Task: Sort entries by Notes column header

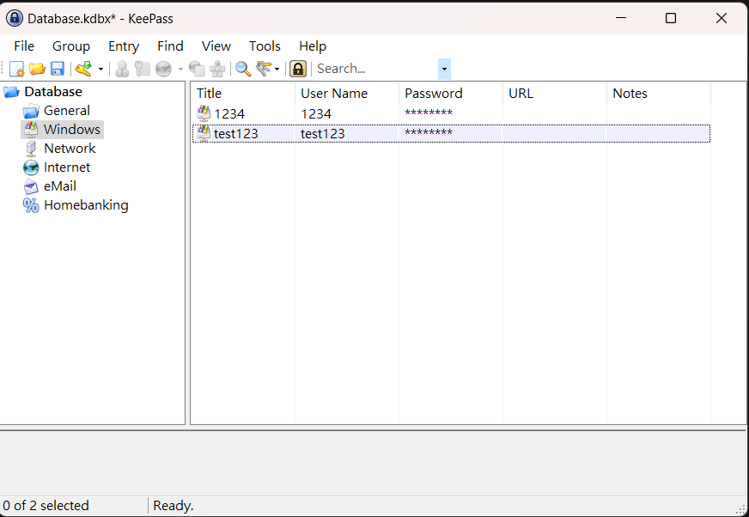Action: [659, 93]
